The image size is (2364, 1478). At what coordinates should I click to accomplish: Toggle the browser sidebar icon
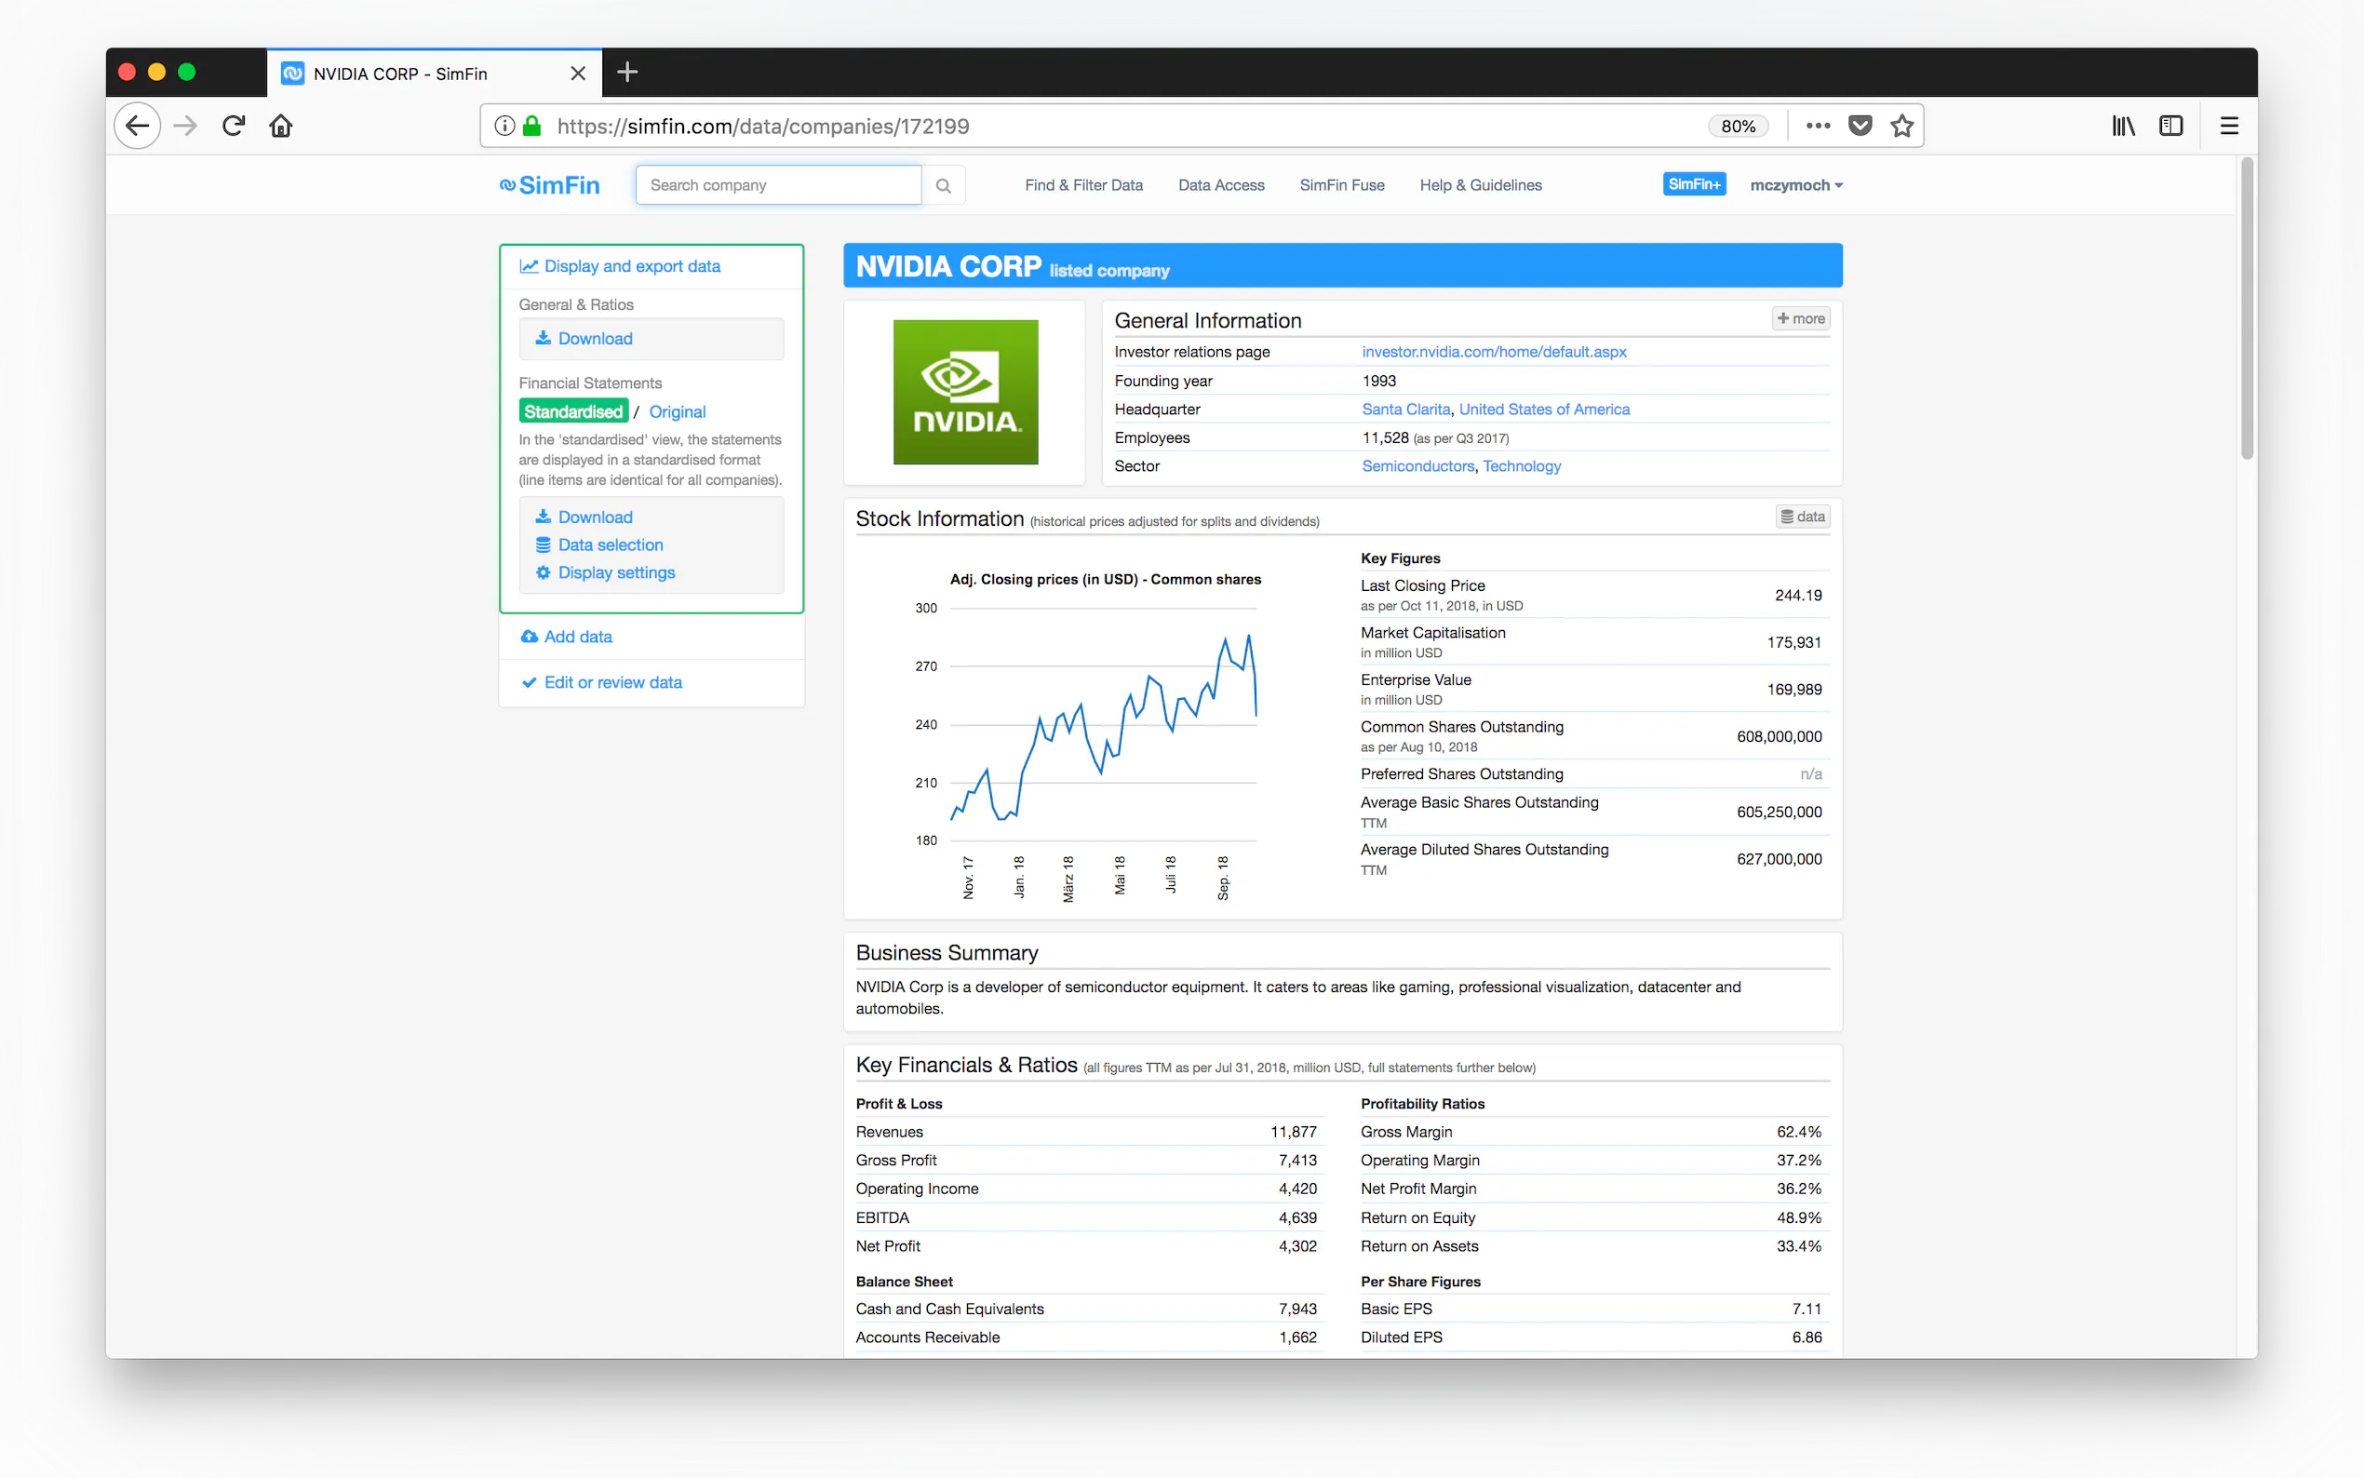click(x=2170, y=126)
